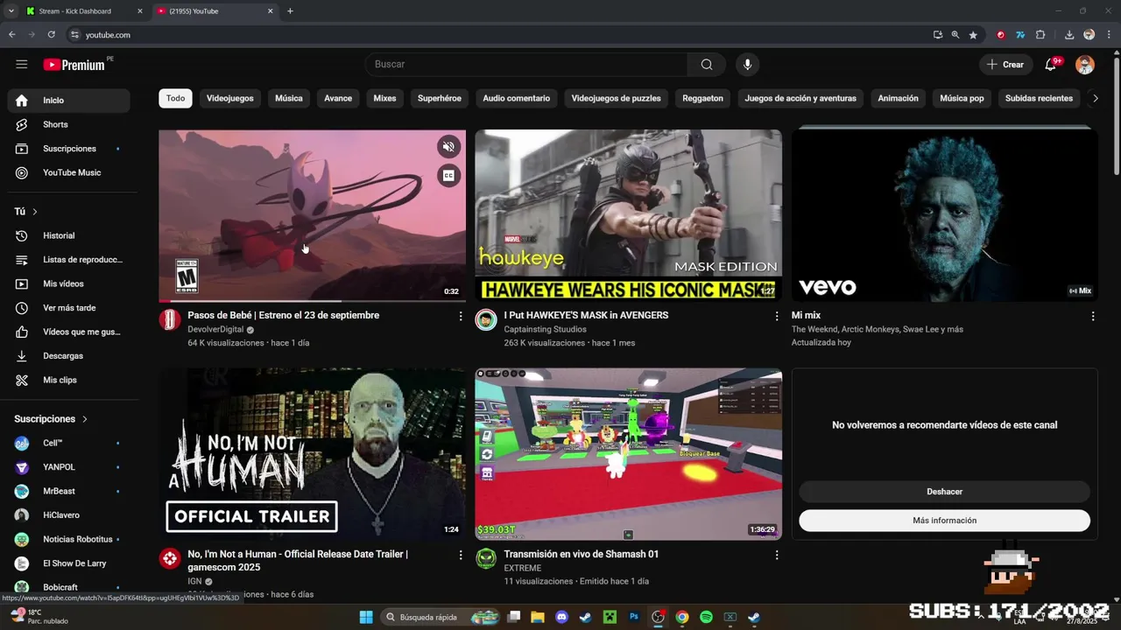Open options for Transmisión en vivo video
Viewport: 1121px width, 630px height.
coord(776,555)
